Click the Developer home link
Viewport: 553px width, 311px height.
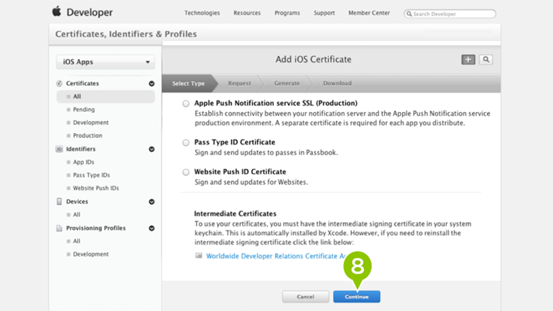click(90, 12)
